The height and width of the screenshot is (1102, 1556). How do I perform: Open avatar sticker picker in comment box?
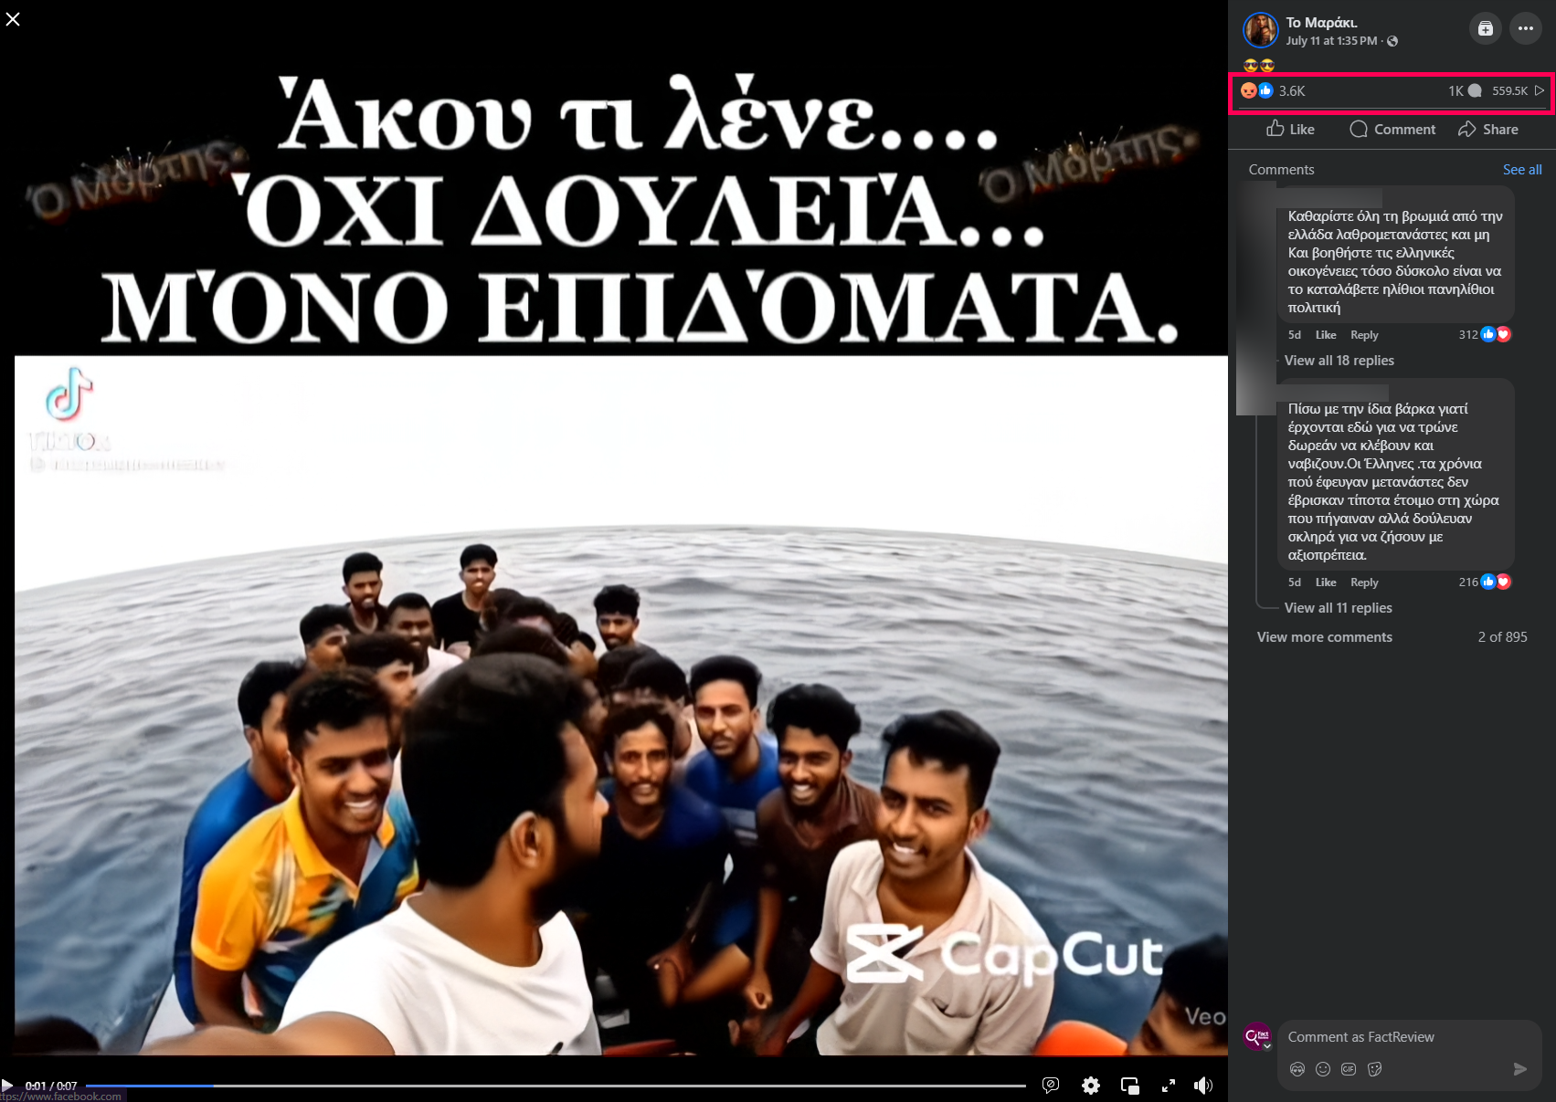(1297, 1069)
